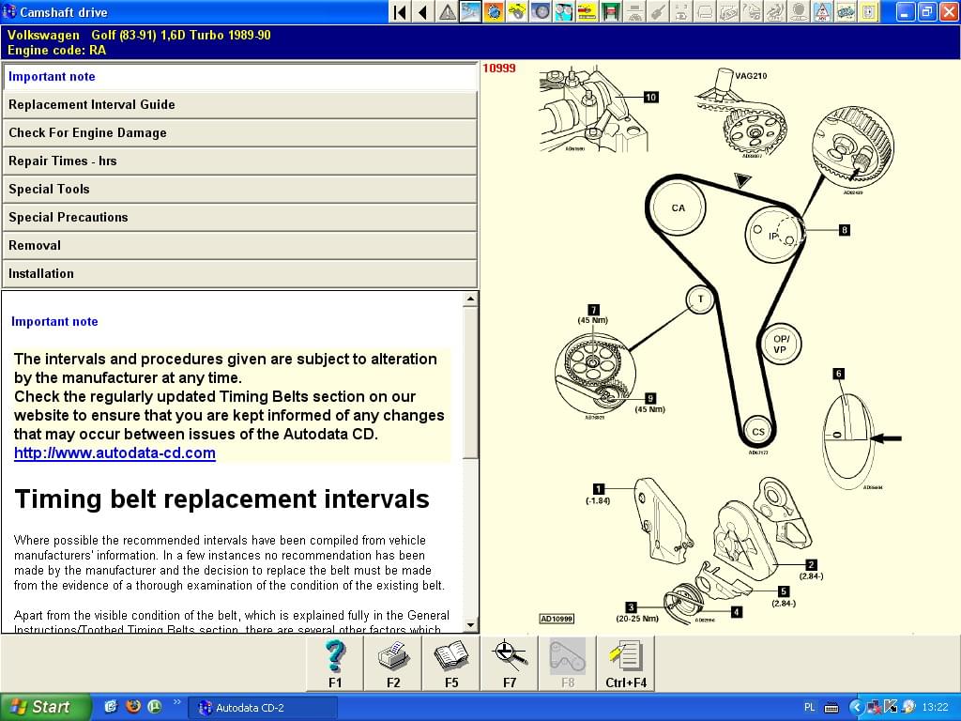The width and height of the screenshot is (961, 721).
Task: Open Check For Engine Damage section
Action: point(239,133)
